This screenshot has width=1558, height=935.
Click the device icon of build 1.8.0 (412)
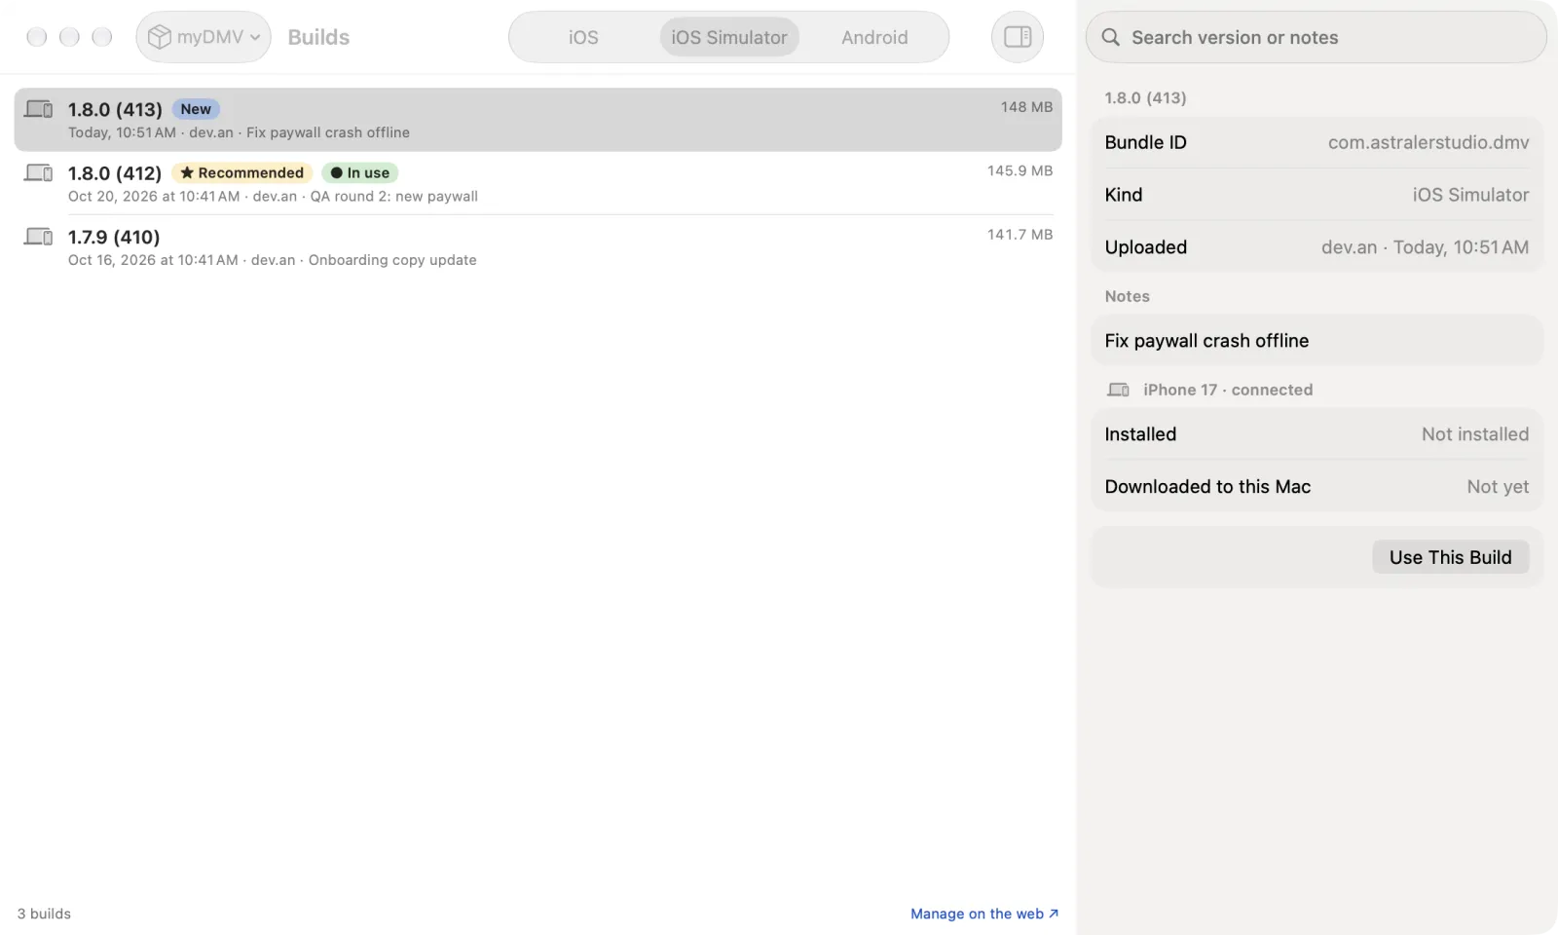tap(39, 172)
